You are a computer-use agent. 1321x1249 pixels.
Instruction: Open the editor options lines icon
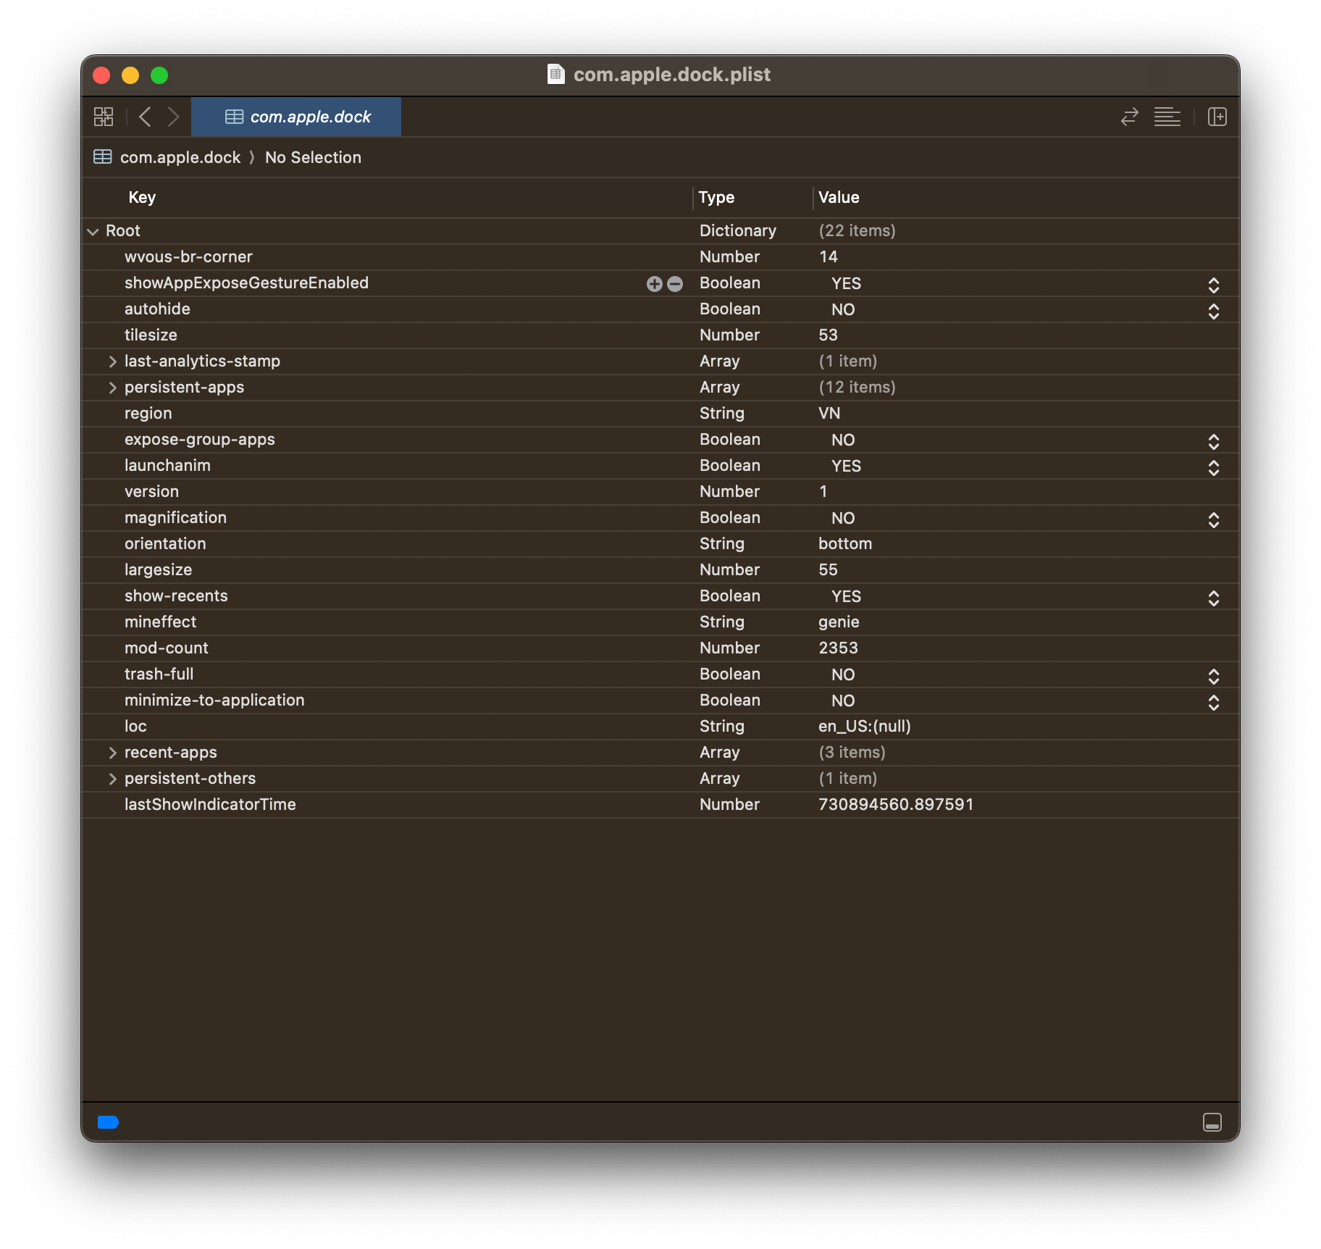(1167, 117)
